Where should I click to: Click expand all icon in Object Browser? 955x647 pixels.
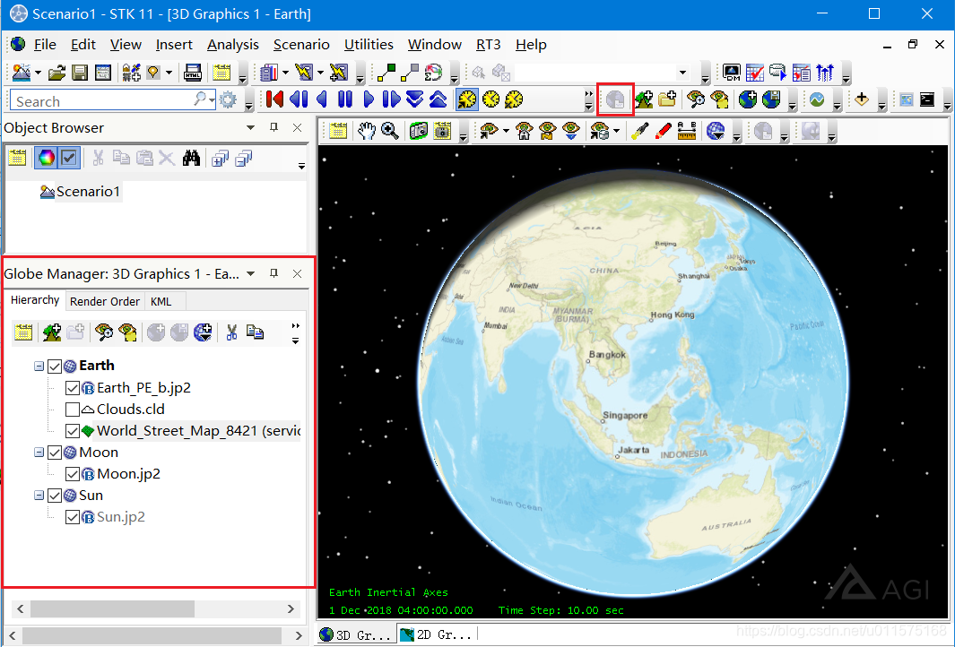(x=220, y=159)
